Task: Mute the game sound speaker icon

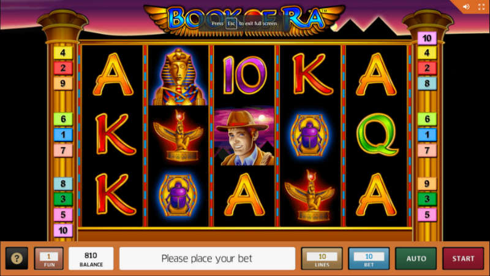Action: coord(466,7)
